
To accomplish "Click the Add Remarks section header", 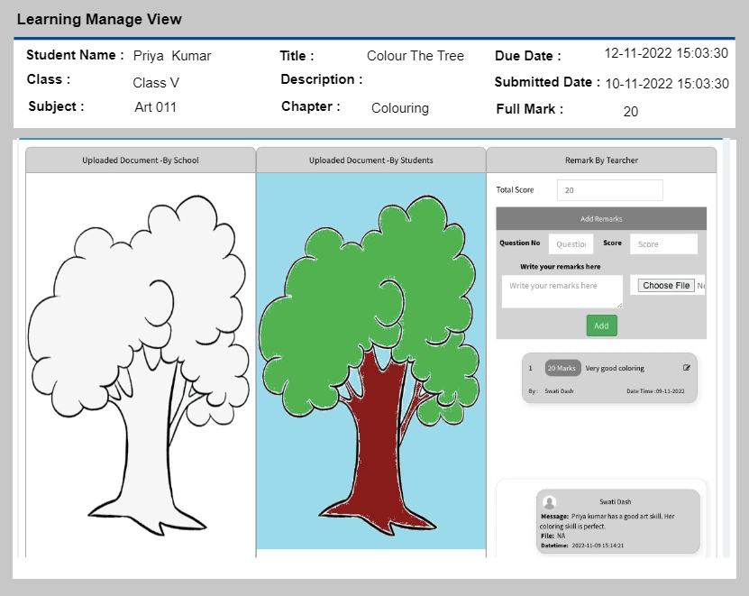I will [601, 218].
